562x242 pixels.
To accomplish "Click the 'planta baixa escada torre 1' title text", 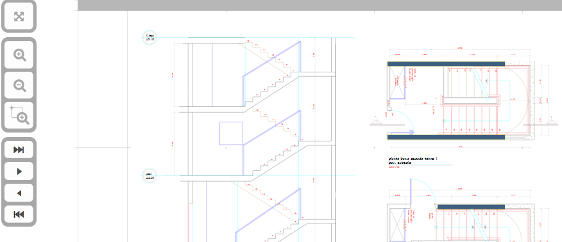I will click(x=413, y=159).
